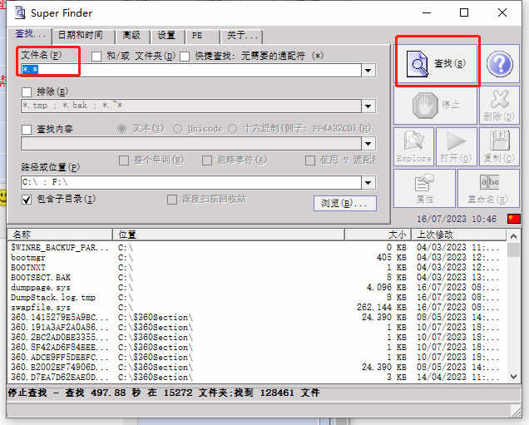
Task: Select the 360.1415279E5A9BC... result row
Action: pyautogui.click(x=257, y=318)
